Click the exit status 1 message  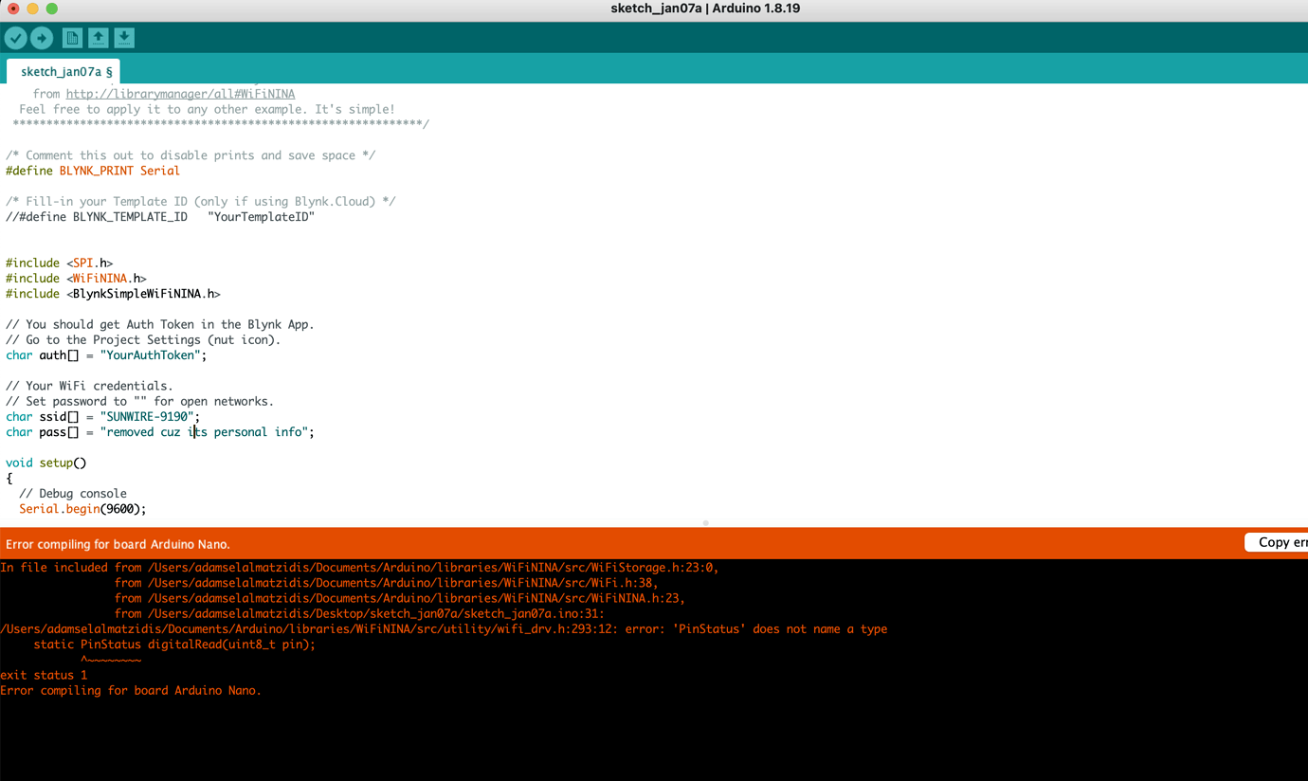click(x=42, y=675)
